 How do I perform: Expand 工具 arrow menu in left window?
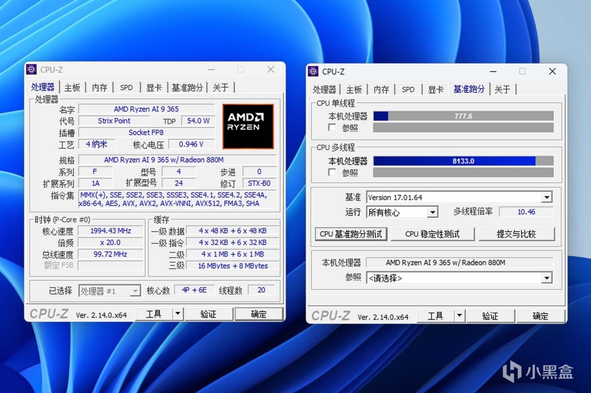(178, 314)
